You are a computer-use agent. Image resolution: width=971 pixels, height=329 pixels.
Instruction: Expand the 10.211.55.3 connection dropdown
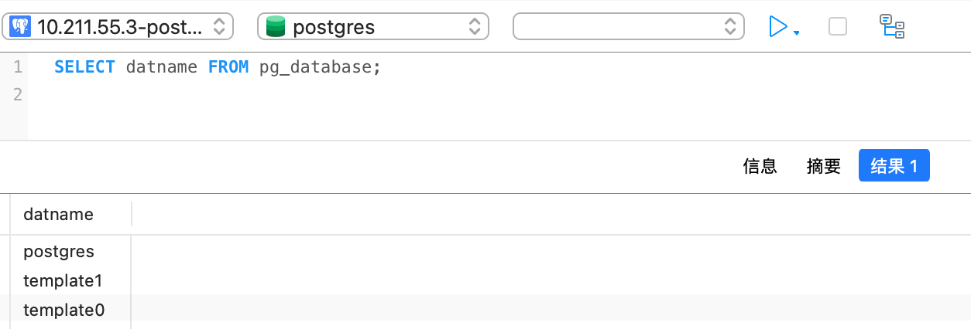click(x=219, y=27)
